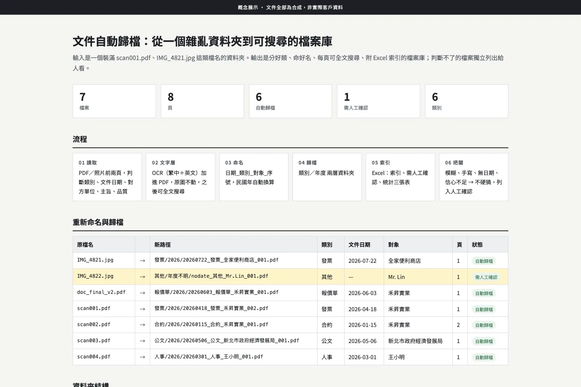Click the path 其他/年度不明/nodate_其他_Mr.Lin_001.pdf
This screenshot has width=581, height=387.
tap(211, 276)
